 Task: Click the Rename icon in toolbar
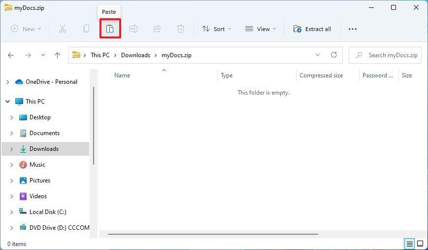click(133, 29)
